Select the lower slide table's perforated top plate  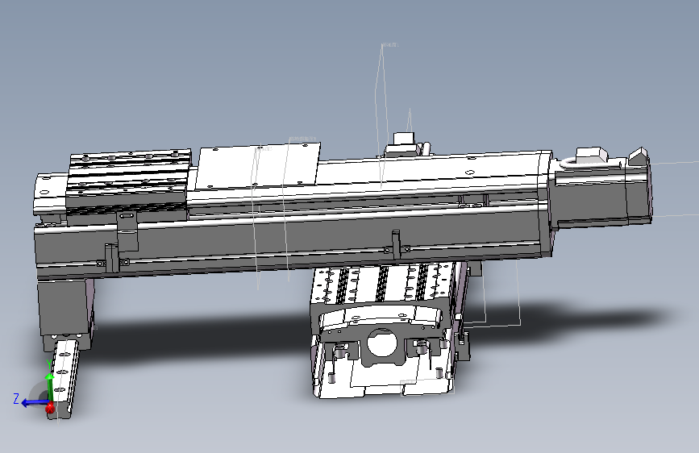click(x=385, y=282)
